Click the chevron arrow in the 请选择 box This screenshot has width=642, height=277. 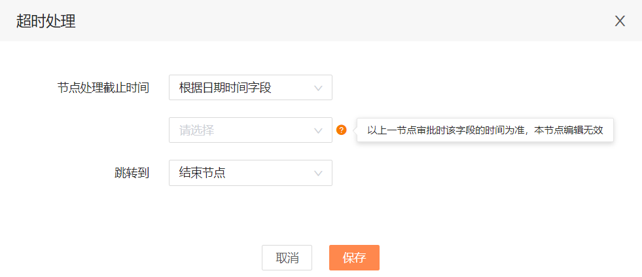(x=318, y=131)
